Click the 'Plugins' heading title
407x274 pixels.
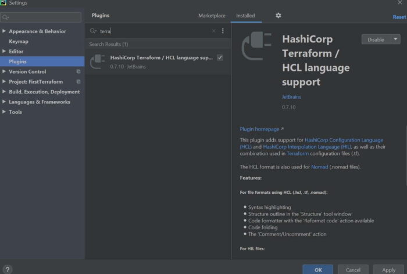point(101,16)
